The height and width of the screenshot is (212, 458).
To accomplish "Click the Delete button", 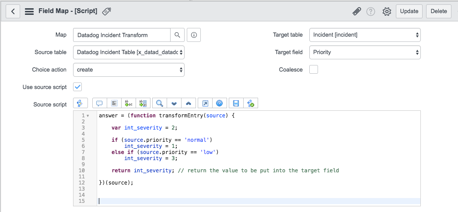I will (x=439, y=11).
